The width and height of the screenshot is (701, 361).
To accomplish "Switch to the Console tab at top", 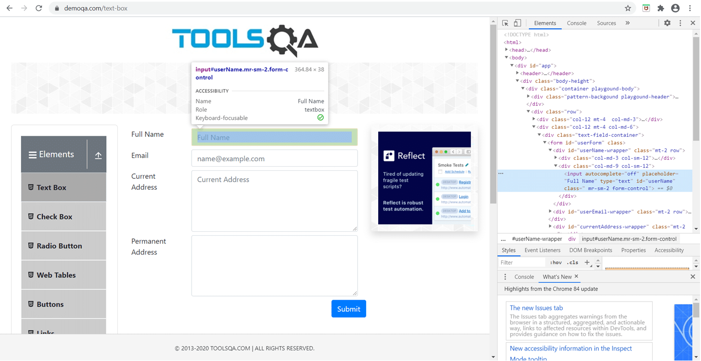I will coord(577,23).
